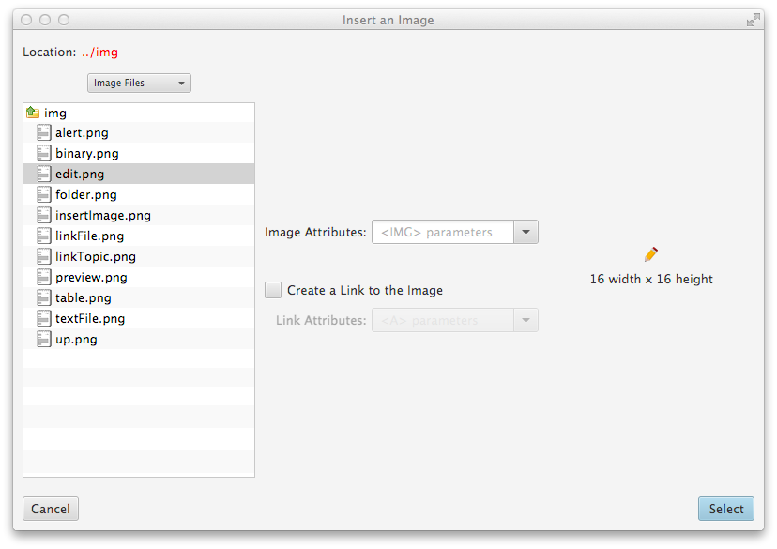The image size is (777, 549).
Task: Click the img folder up icon
Action: (32, 113)
